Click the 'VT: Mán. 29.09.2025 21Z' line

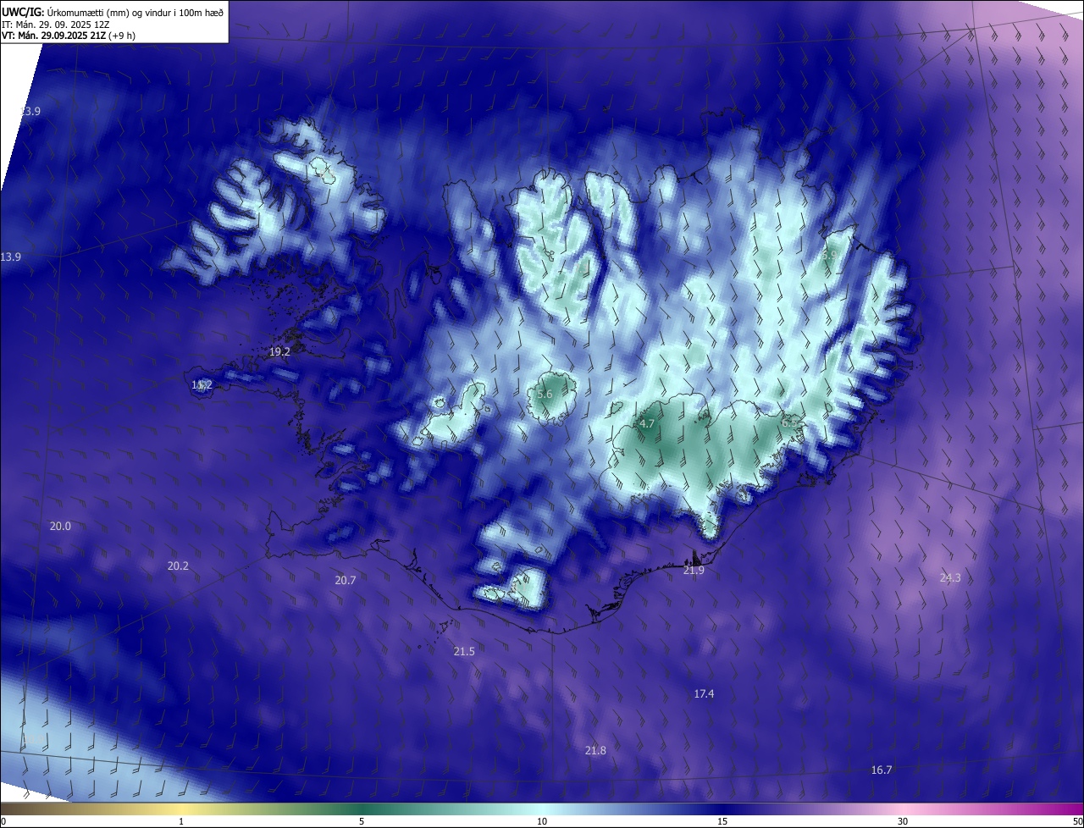coord(53,36)
